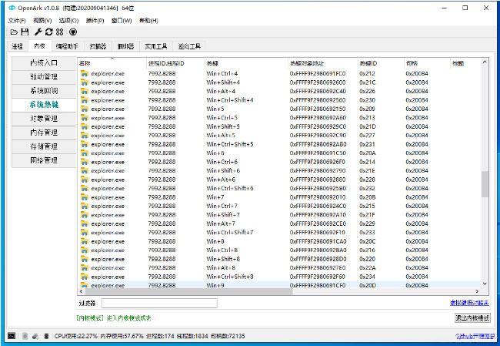Image resolution: width=500 pixels, height=346 pixels.
Task: Select the 内核 tab
Action: 39,46
